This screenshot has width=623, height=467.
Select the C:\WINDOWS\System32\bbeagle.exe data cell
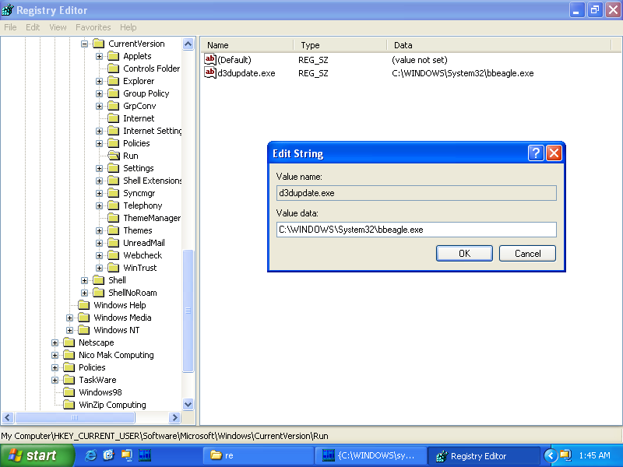pyautogui.click(x=463, y=73)
